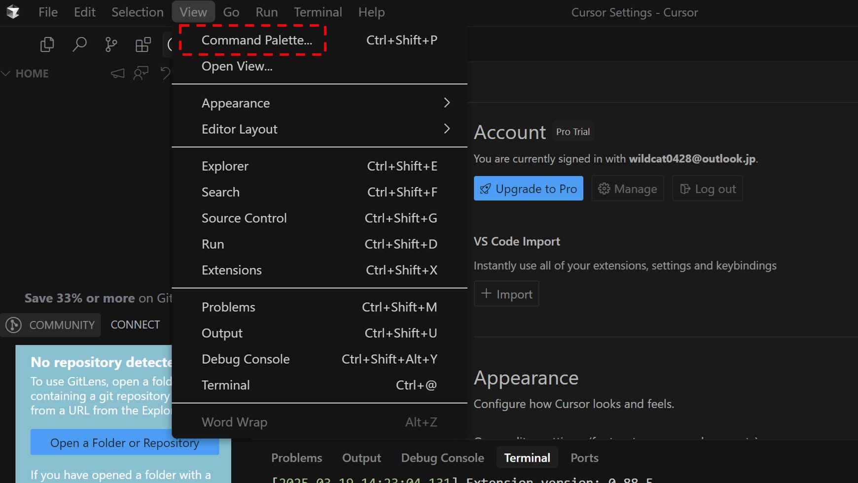Click the wildcat0428@outlook.jp email text

coord(692,158)
